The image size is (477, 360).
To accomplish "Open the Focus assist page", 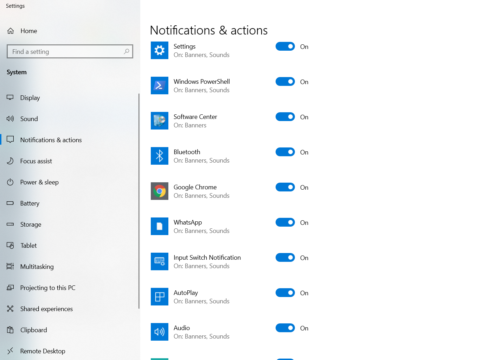I will pos(36,161).
